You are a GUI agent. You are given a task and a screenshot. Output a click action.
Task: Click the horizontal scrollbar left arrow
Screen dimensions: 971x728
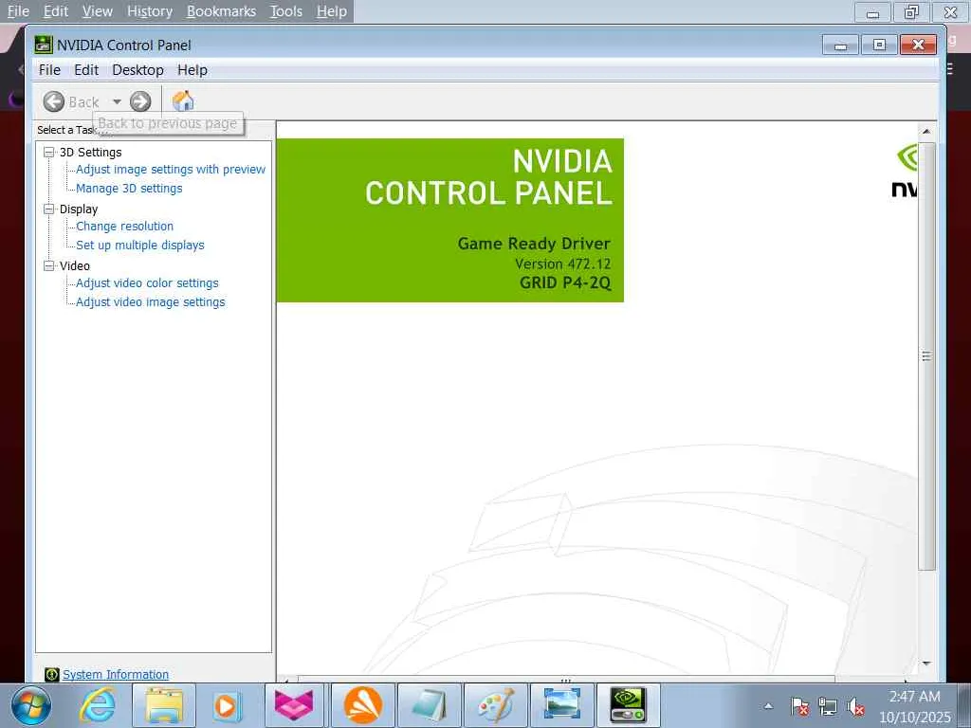pos(286,681)
